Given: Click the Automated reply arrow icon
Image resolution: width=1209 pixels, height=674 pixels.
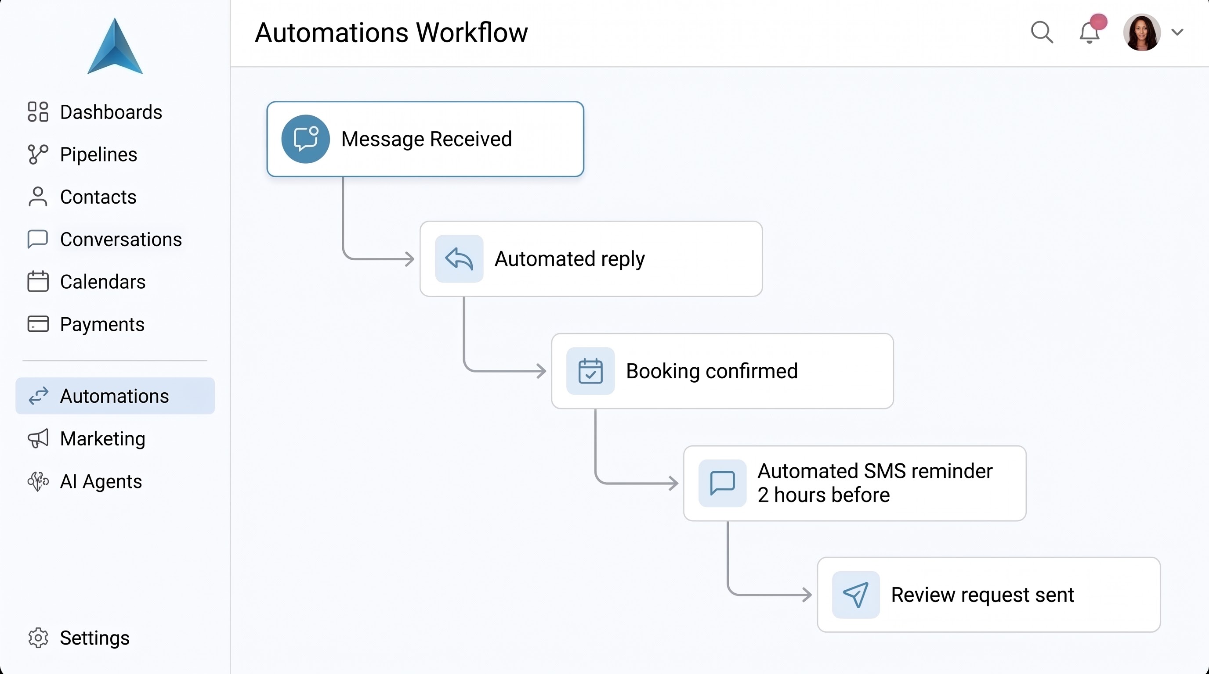Looking at the screenshot, I should point(459,259).
